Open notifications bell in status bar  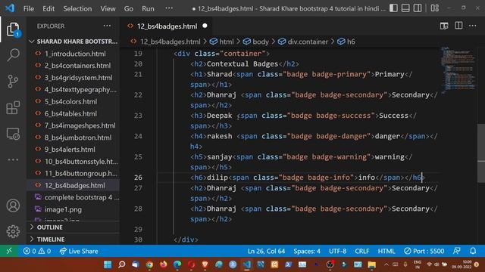point(473,251)
